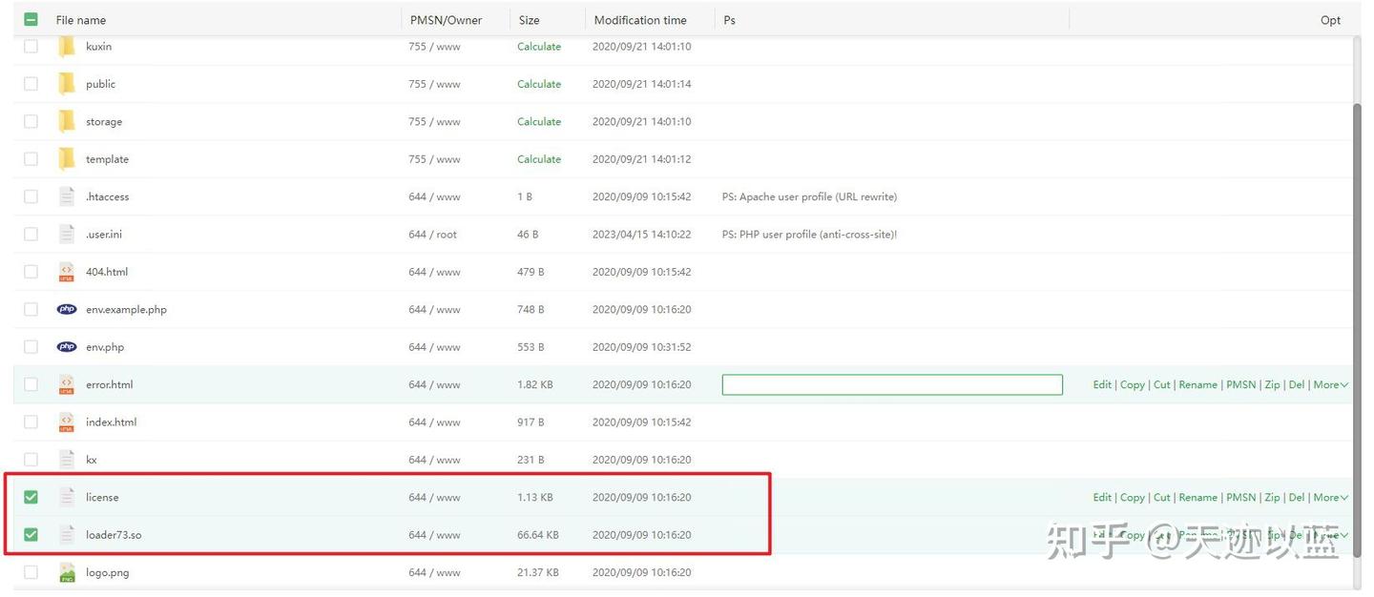1374x597 pixels.
Task: Expand More options for loader73.so
Action: click(x=1327, y=534)
